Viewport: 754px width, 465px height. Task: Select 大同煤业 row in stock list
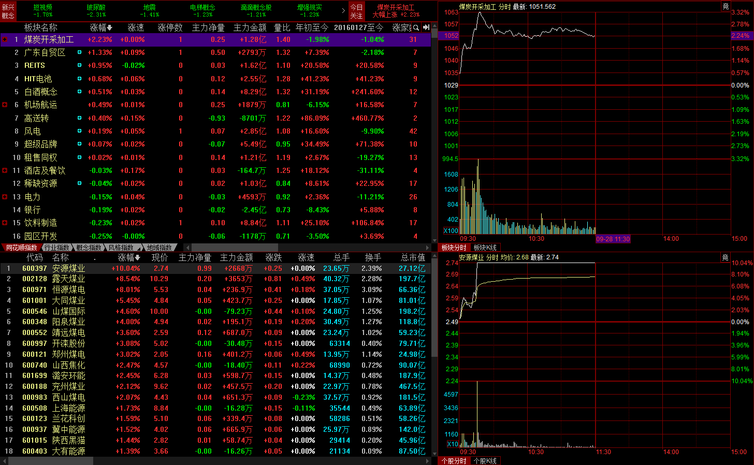point(215,300)
